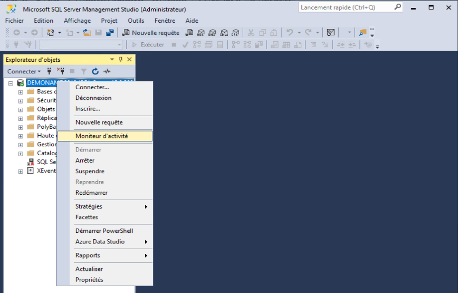Refresh the Object Explorer tree

point(95,71)
